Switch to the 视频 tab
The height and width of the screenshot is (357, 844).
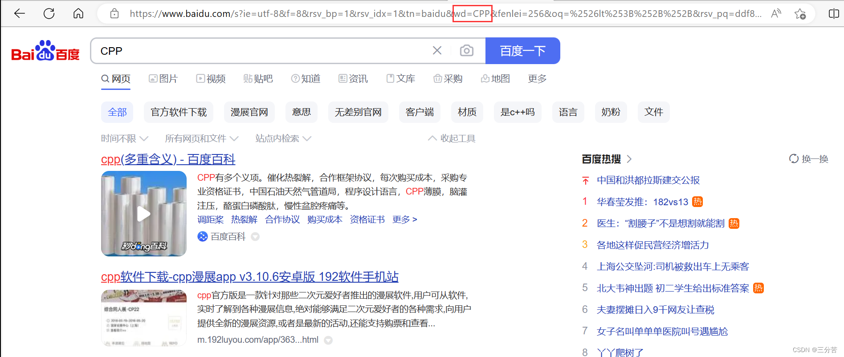(211, 79)
